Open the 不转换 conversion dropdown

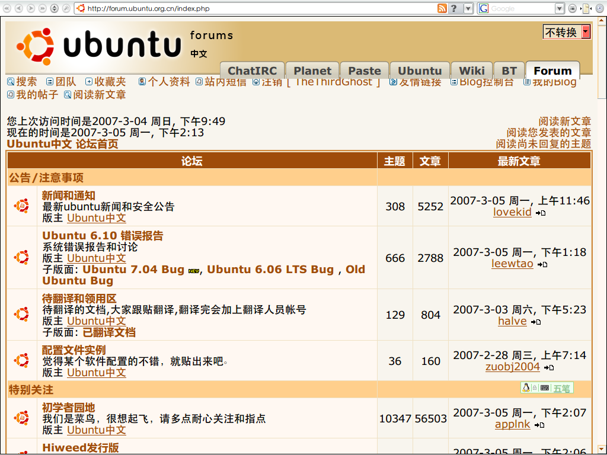(567, 32)
